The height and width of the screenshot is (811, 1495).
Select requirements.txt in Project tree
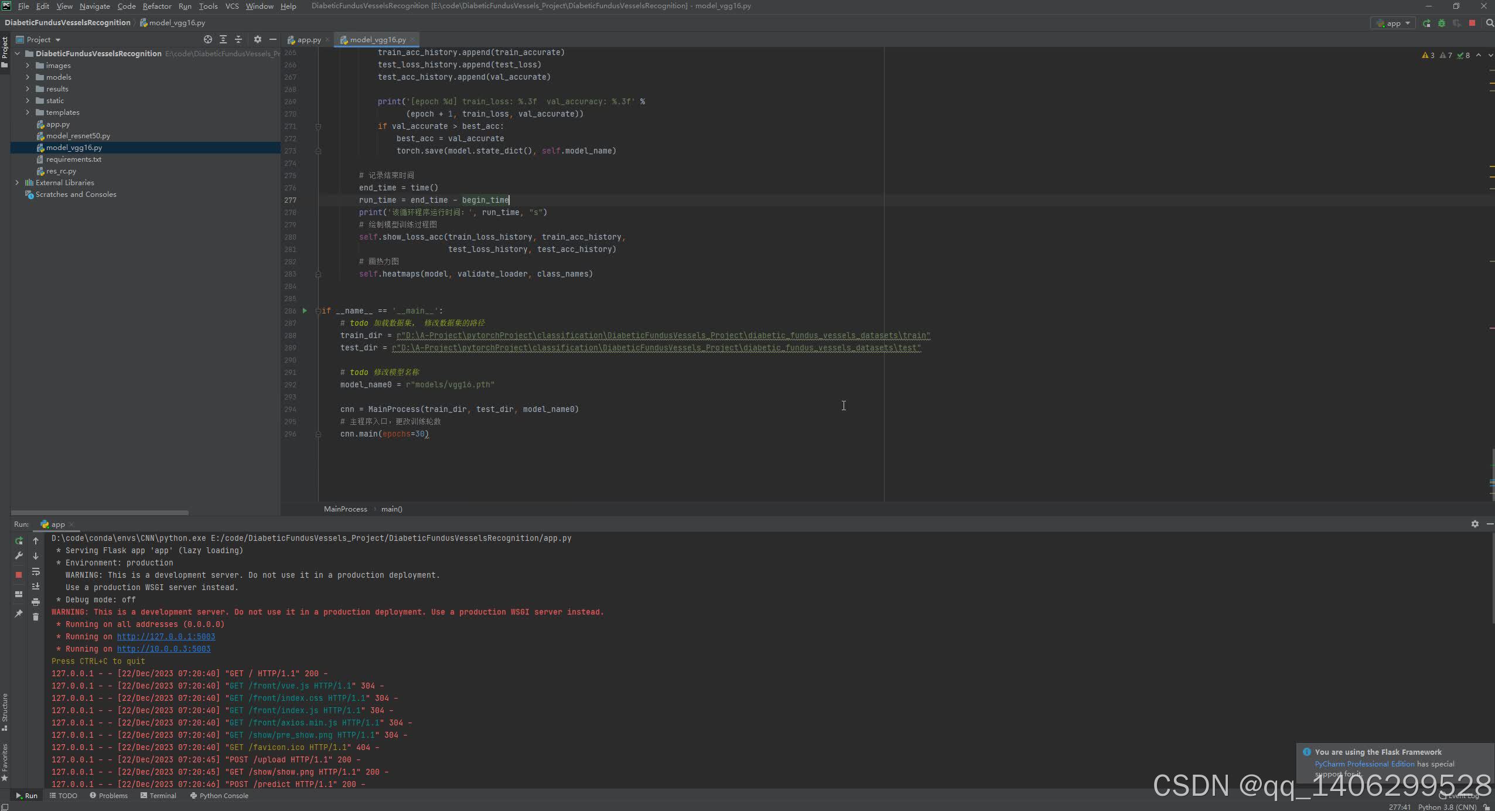click(x=73, y=159)
